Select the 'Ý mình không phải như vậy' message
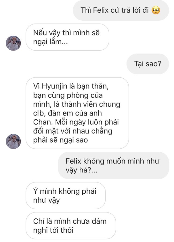 [x=66, y=195]
